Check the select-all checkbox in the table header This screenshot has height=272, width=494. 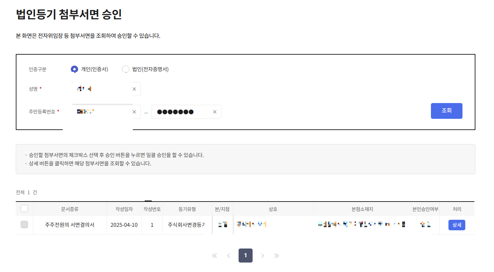click(24, 208)
